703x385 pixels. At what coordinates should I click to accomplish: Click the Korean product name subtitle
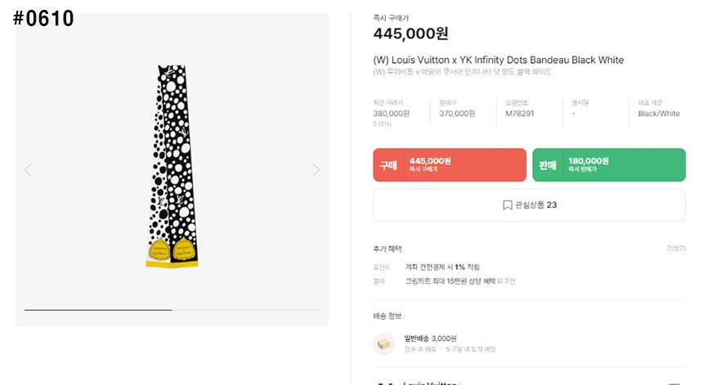point(462,72)
